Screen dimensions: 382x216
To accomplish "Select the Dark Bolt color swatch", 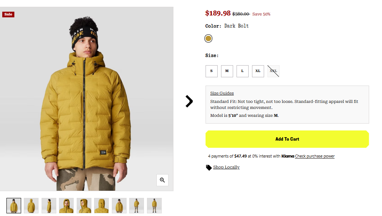I will [x=208, y=38].
